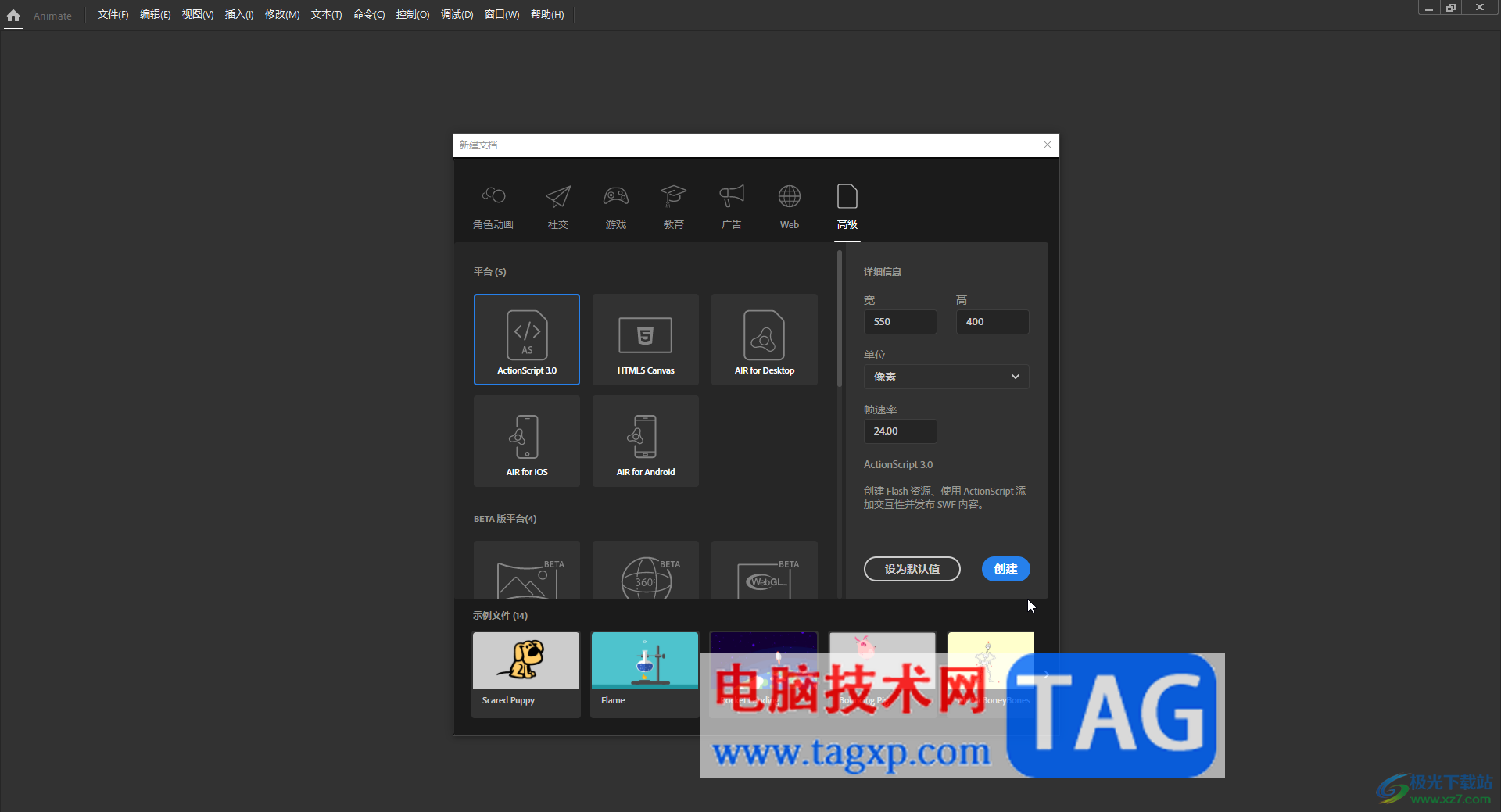The width and height of the screenshot is (1501, 812).
Task: Open the 控制(O) menu
Action: [413, 15]
